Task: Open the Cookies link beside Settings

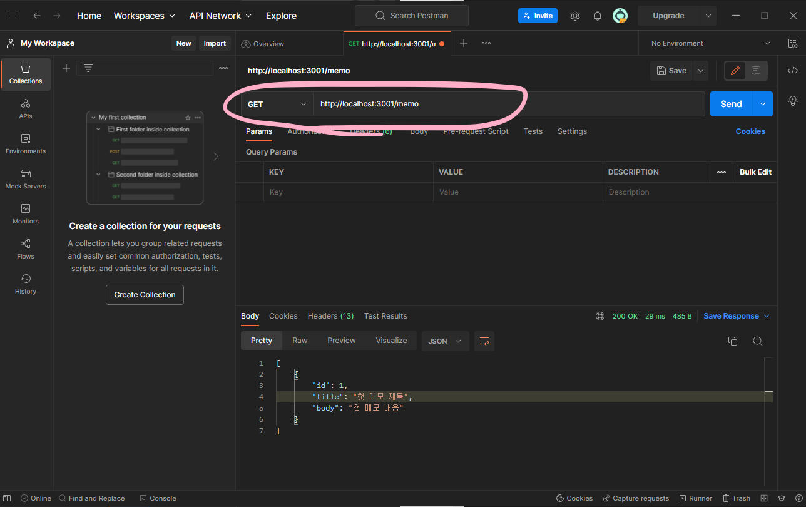Action: (750, 131)
